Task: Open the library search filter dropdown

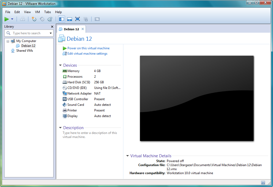Action: tap(51, 33)
